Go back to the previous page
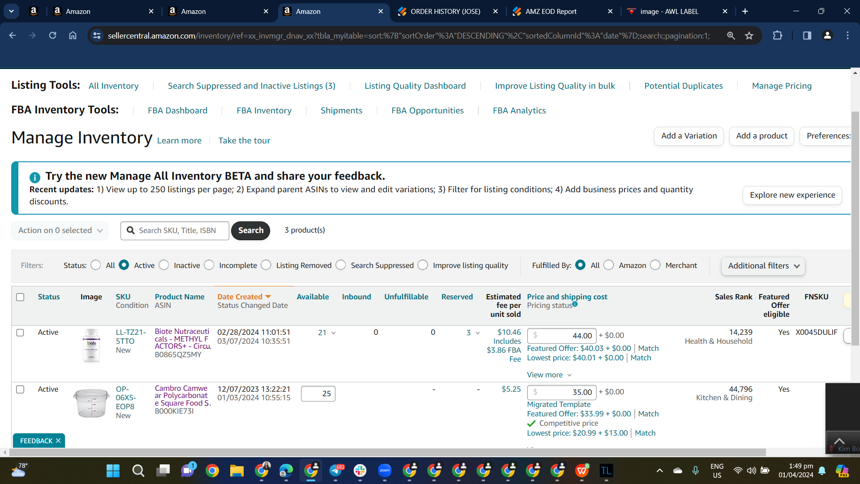The image size is (860, 484). point(12,35)
